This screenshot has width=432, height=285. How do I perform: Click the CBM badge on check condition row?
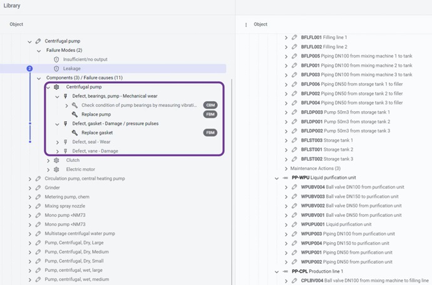click(x=210, y=106)
